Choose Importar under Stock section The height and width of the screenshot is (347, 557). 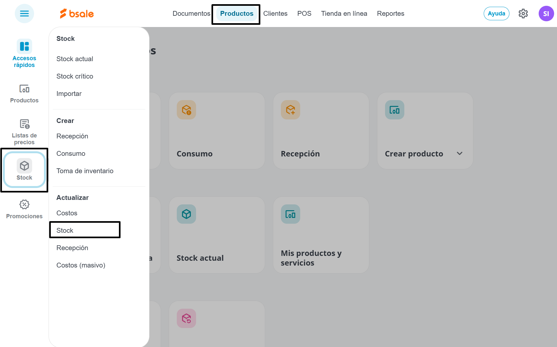pyautogui.click(x=69, y=94)
